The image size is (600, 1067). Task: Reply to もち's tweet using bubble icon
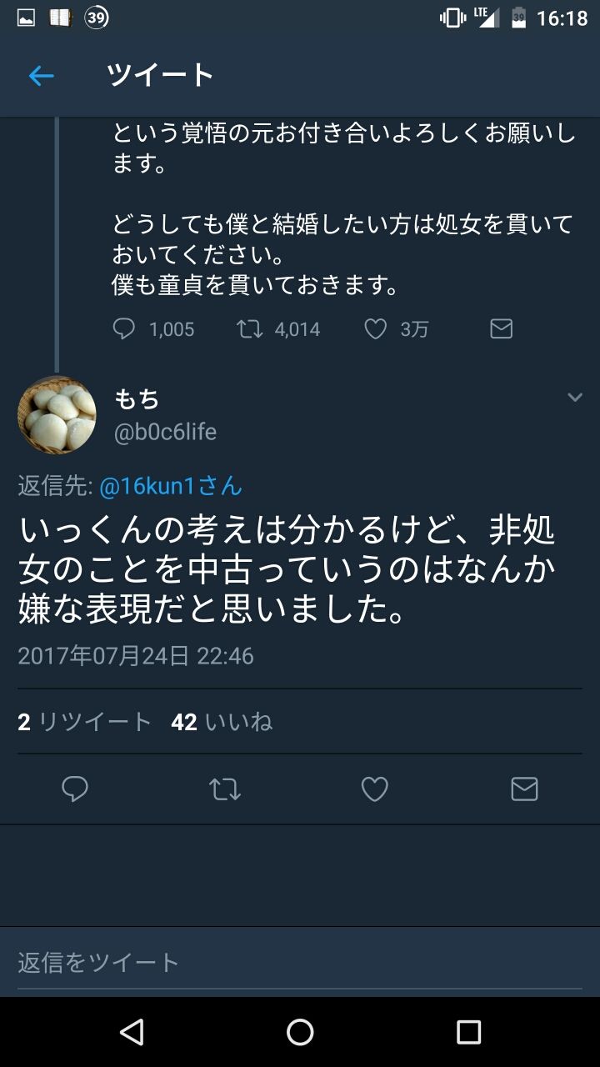[x=75, y=789]
